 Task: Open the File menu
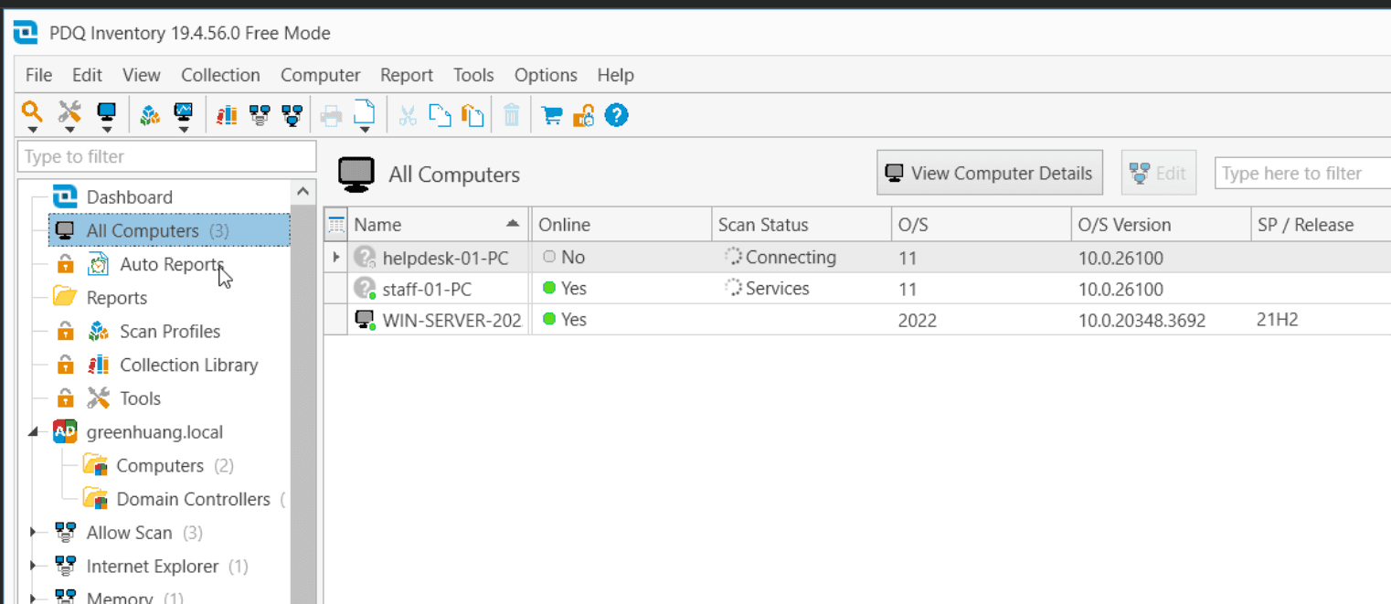[38, 75]
